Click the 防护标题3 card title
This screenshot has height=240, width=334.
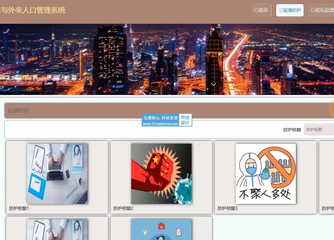click(x=228, y=208)
